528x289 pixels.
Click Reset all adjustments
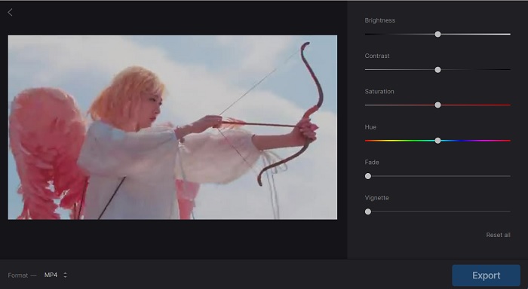[x=498, y=235]
